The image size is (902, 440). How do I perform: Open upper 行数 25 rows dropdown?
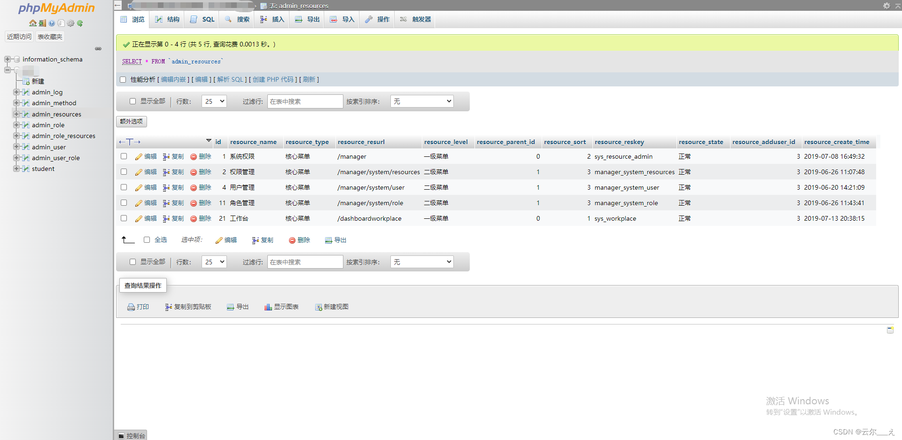point(214,101)
